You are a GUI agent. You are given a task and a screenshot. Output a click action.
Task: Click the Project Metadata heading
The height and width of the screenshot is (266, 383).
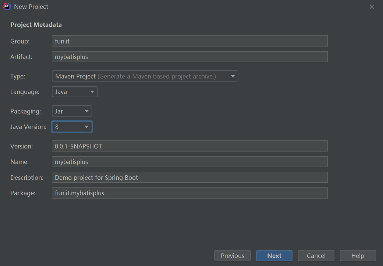[x=36, y=25]
